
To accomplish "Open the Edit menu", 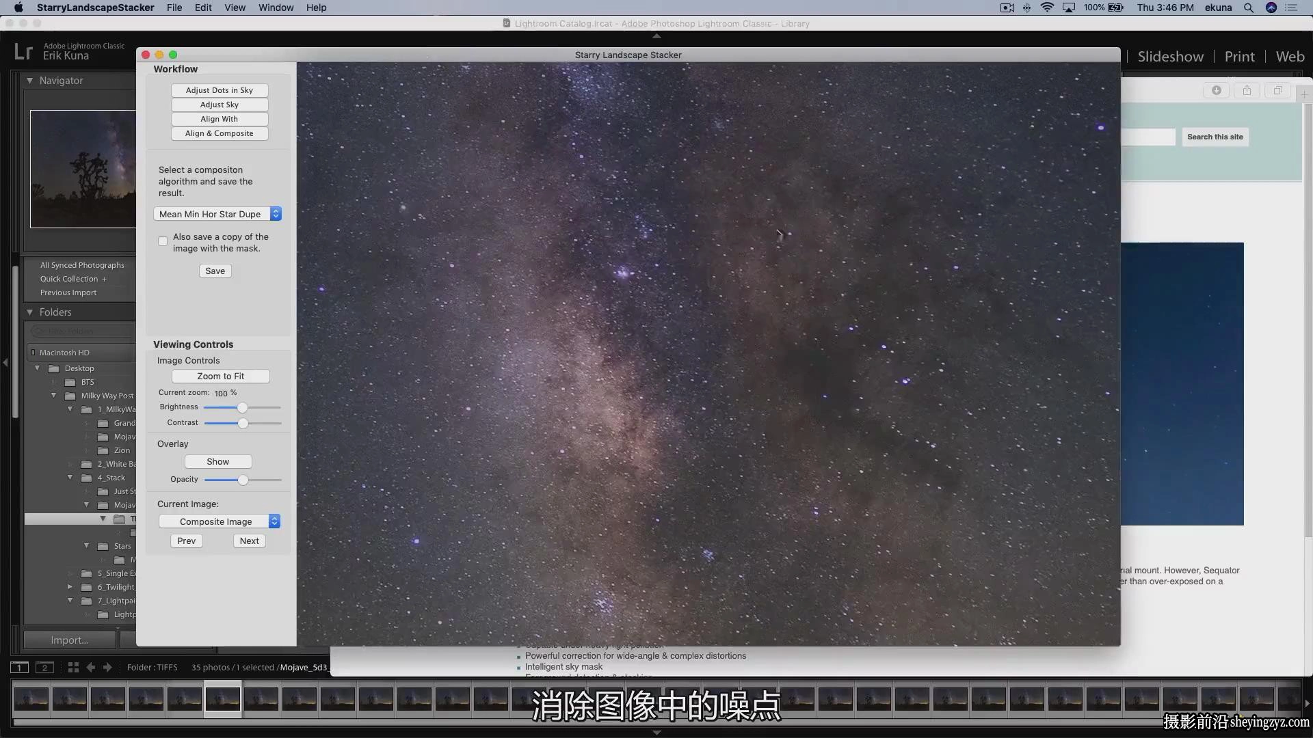I will tap(203, 8).
